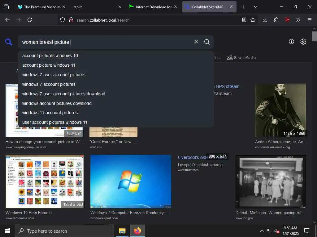Click the taskbar Type here to search box
Image resolution: width=317 pixels, height=237 pixels.
point(64,231)
